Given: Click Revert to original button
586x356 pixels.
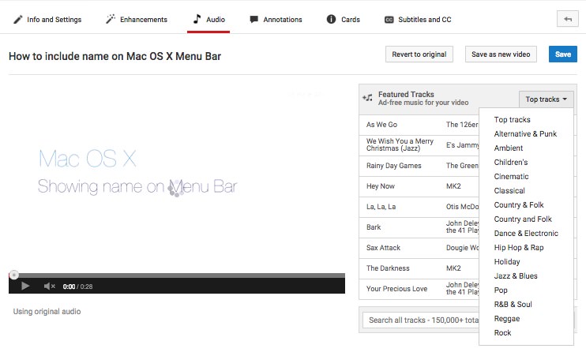Looking at the screenshot, I should 419,54.
